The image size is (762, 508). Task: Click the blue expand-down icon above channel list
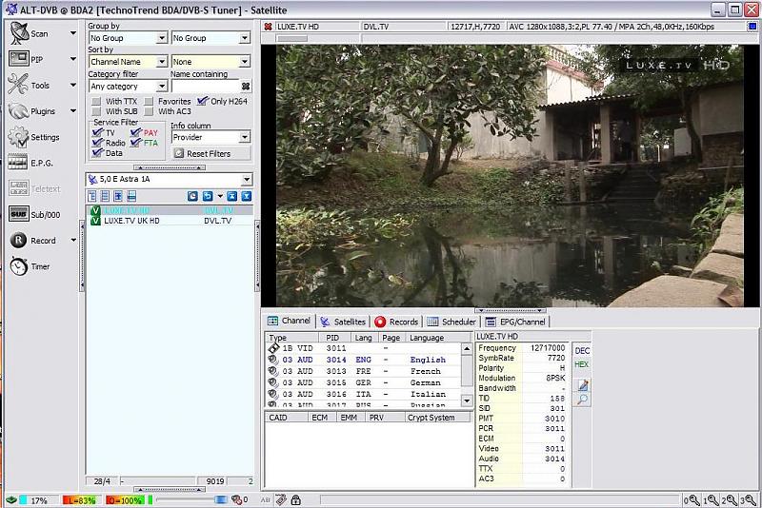click(x=247, y=196)
